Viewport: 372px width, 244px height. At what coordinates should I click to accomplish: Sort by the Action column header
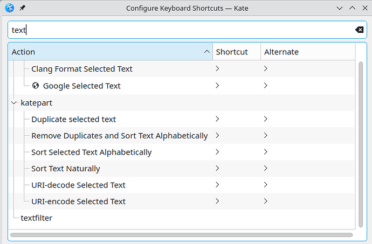(x=108, y=52)
